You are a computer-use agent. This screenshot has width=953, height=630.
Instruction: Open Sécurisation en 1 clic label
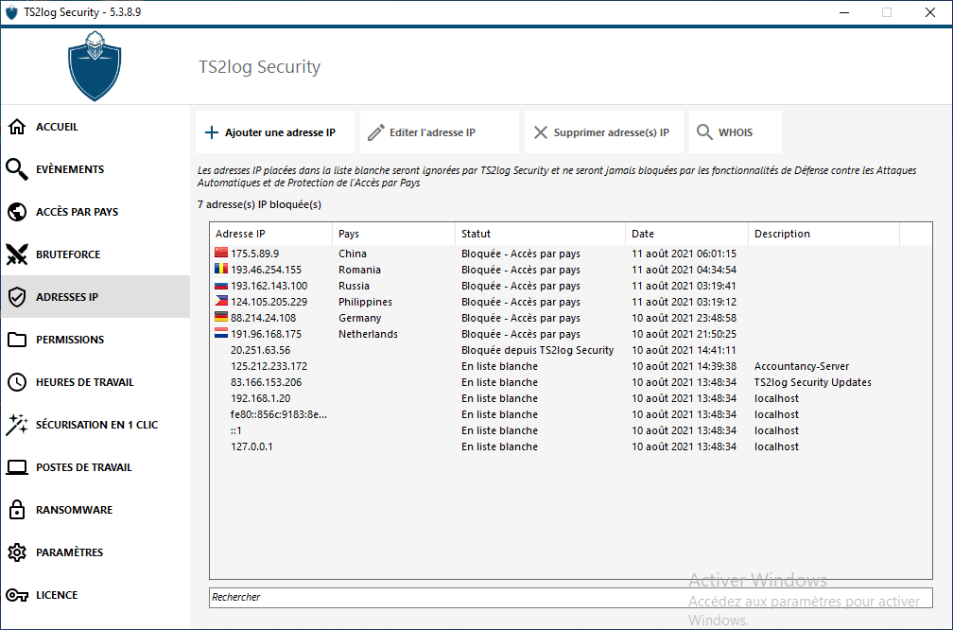96,425
